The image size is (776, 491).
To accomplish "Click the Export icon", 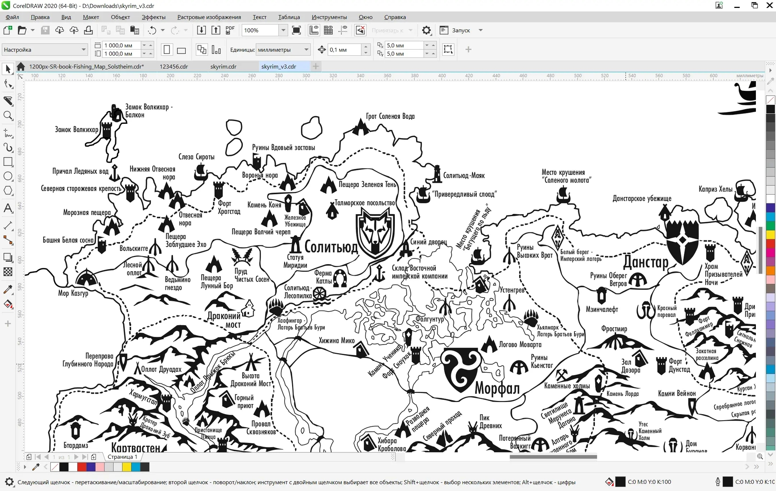I will [x=216, y=30].
